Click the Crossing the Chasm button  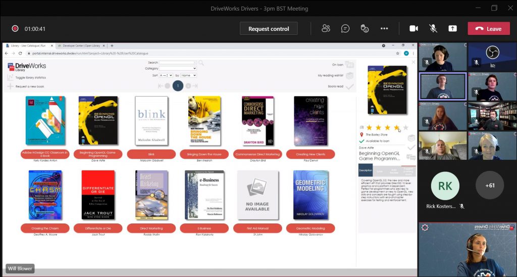point(45,228)
